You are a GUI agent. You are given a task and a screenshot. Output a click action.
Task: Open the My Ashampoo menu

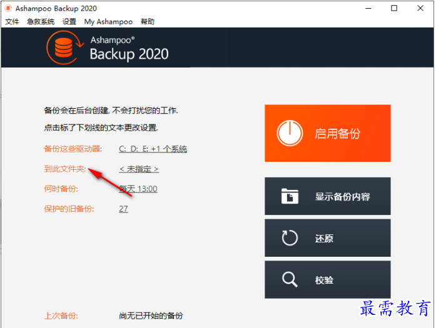108,22
